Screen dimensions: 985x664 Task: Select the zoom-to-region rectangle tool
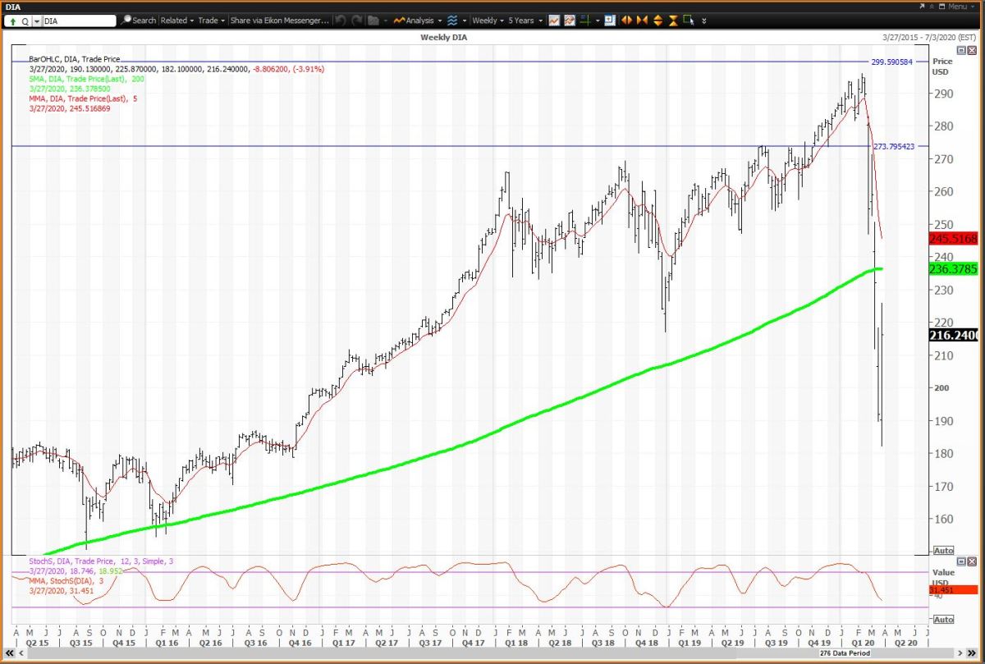(689, 21)
